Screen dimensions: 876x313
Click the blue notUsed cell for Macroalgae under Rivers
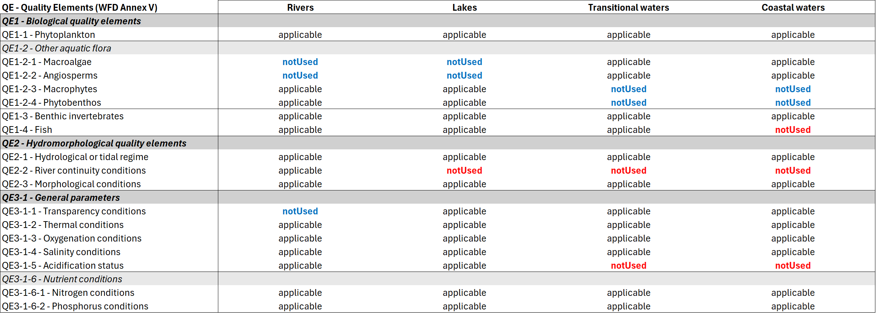tap(300, 62)
